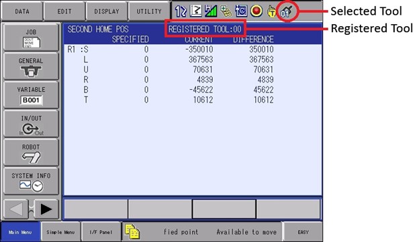Select the S axis specified value 0
This screenshot has width=419, height=242.
(x=146, y=50)
